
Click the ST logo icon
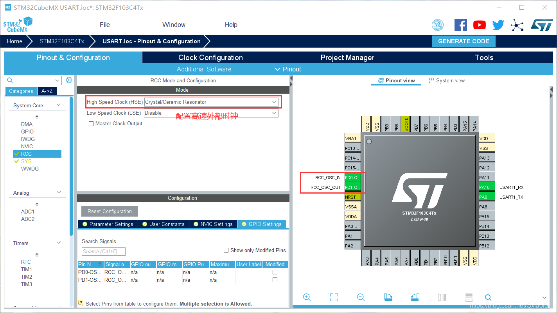[542, 25]
